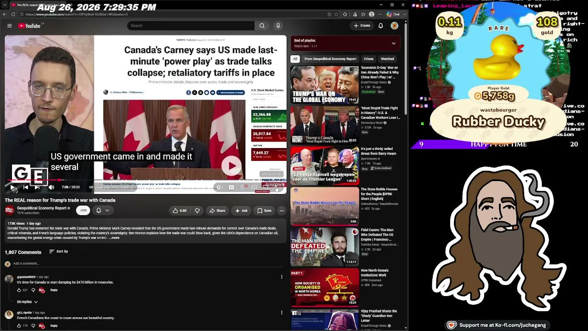Dislike the comment about dumping treasuries
The width and height of the screenshot is (588, 331).
click(33, 290)
